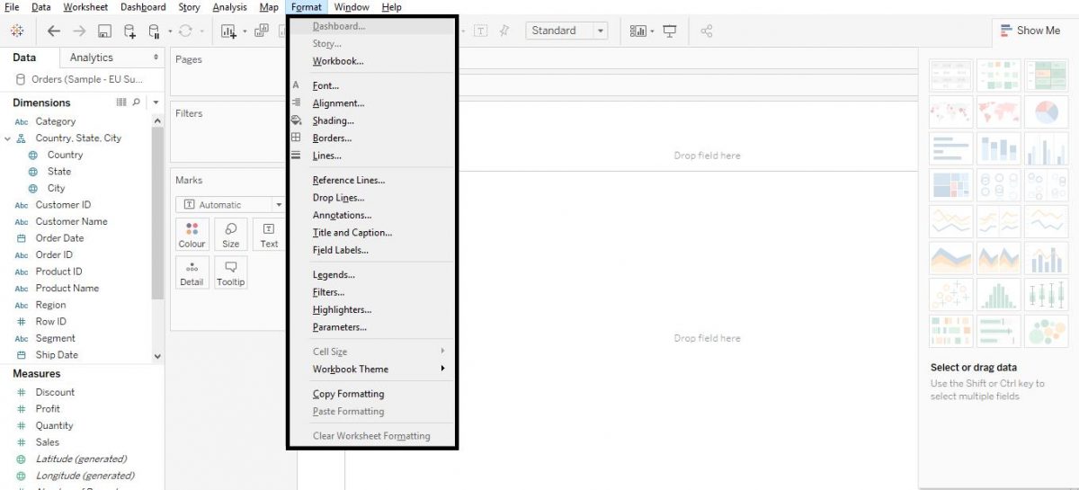Collapse the Country, State, City hierarchy
Viewport: 1079px width, 490px height.
(8, 138)
